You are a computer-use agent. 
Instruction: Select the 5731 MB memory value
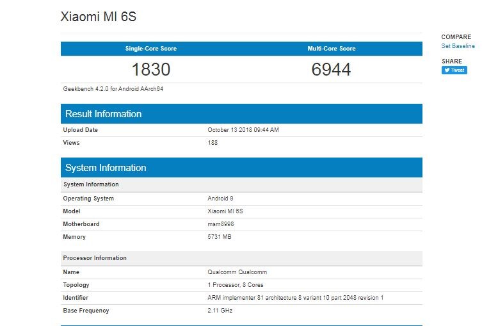point(220,237)
